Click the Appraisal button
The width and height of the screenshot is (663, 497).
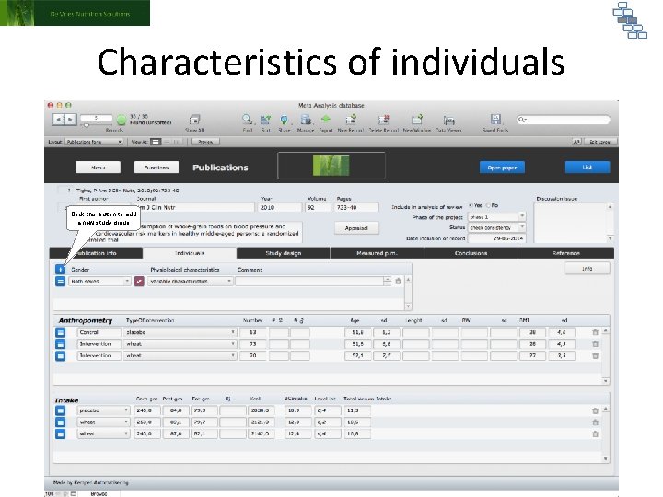356,228
